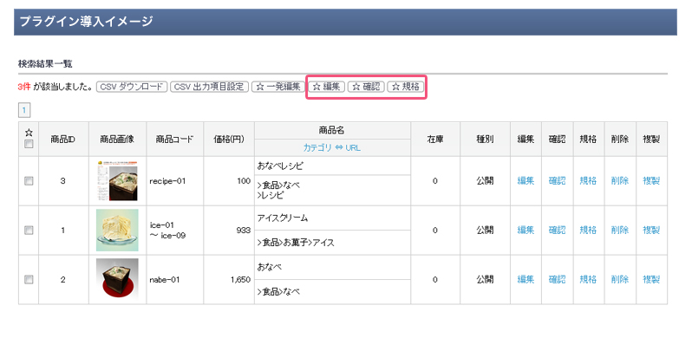Click 削除 link for アイスクリーム
This screenshot has height=338, width=692.
click(x=620, y=230)
